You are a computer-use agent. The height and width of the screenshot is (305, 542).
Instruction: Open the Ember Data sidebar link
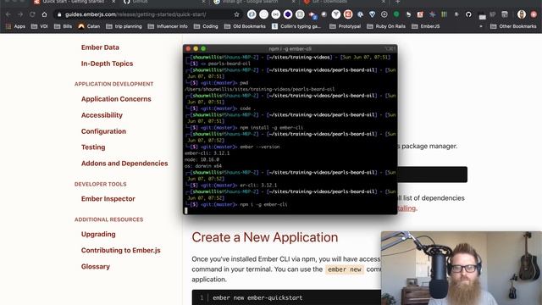click(100, 47)
